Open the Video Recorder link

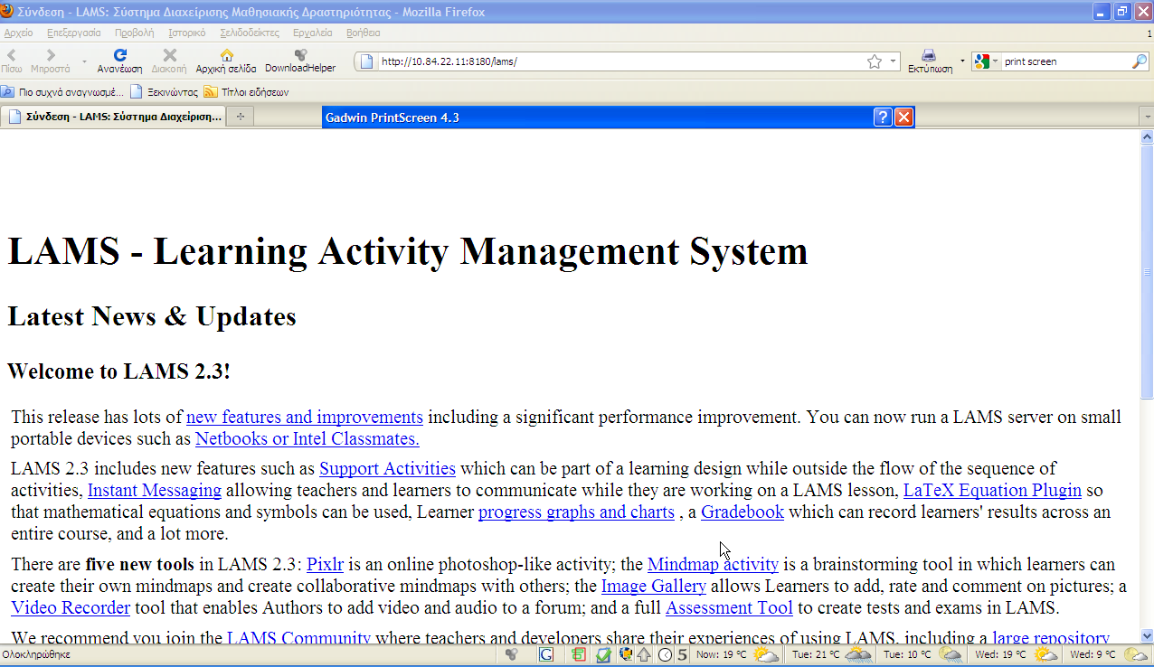(x=71, y=607)
